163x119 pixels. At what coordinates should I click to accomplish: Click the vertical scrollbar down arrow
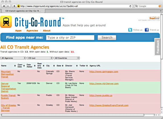pos(162,112)
